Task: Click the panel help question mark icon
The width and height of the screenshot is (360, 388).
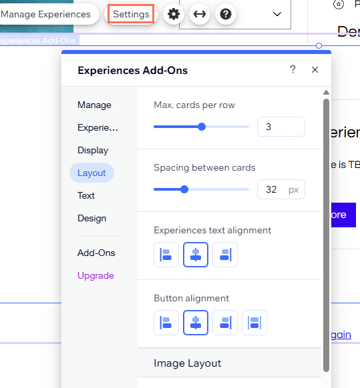Action: tap(293, 70)
